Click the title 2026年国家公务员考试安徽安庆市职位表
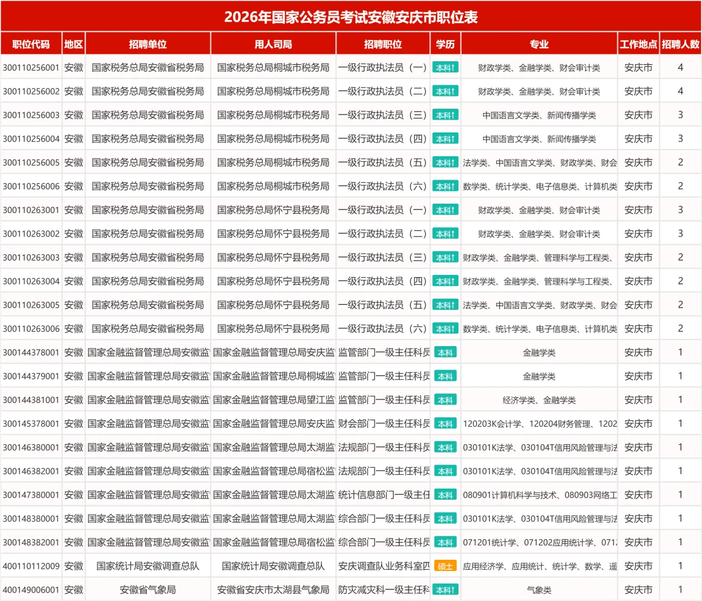Viewport: 702px width, 601px height. pyautogui.click(x=351, y=17)
